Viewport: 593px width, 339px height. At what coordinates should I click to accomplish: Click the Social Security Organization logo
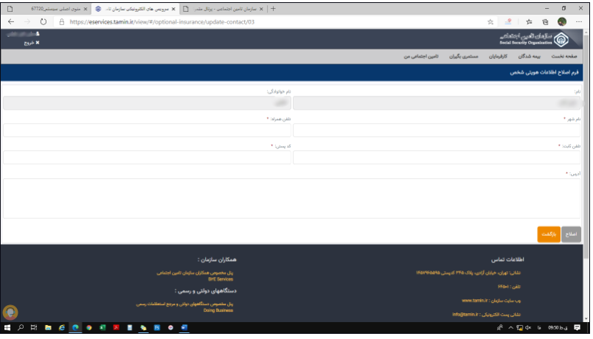[535, 39]
